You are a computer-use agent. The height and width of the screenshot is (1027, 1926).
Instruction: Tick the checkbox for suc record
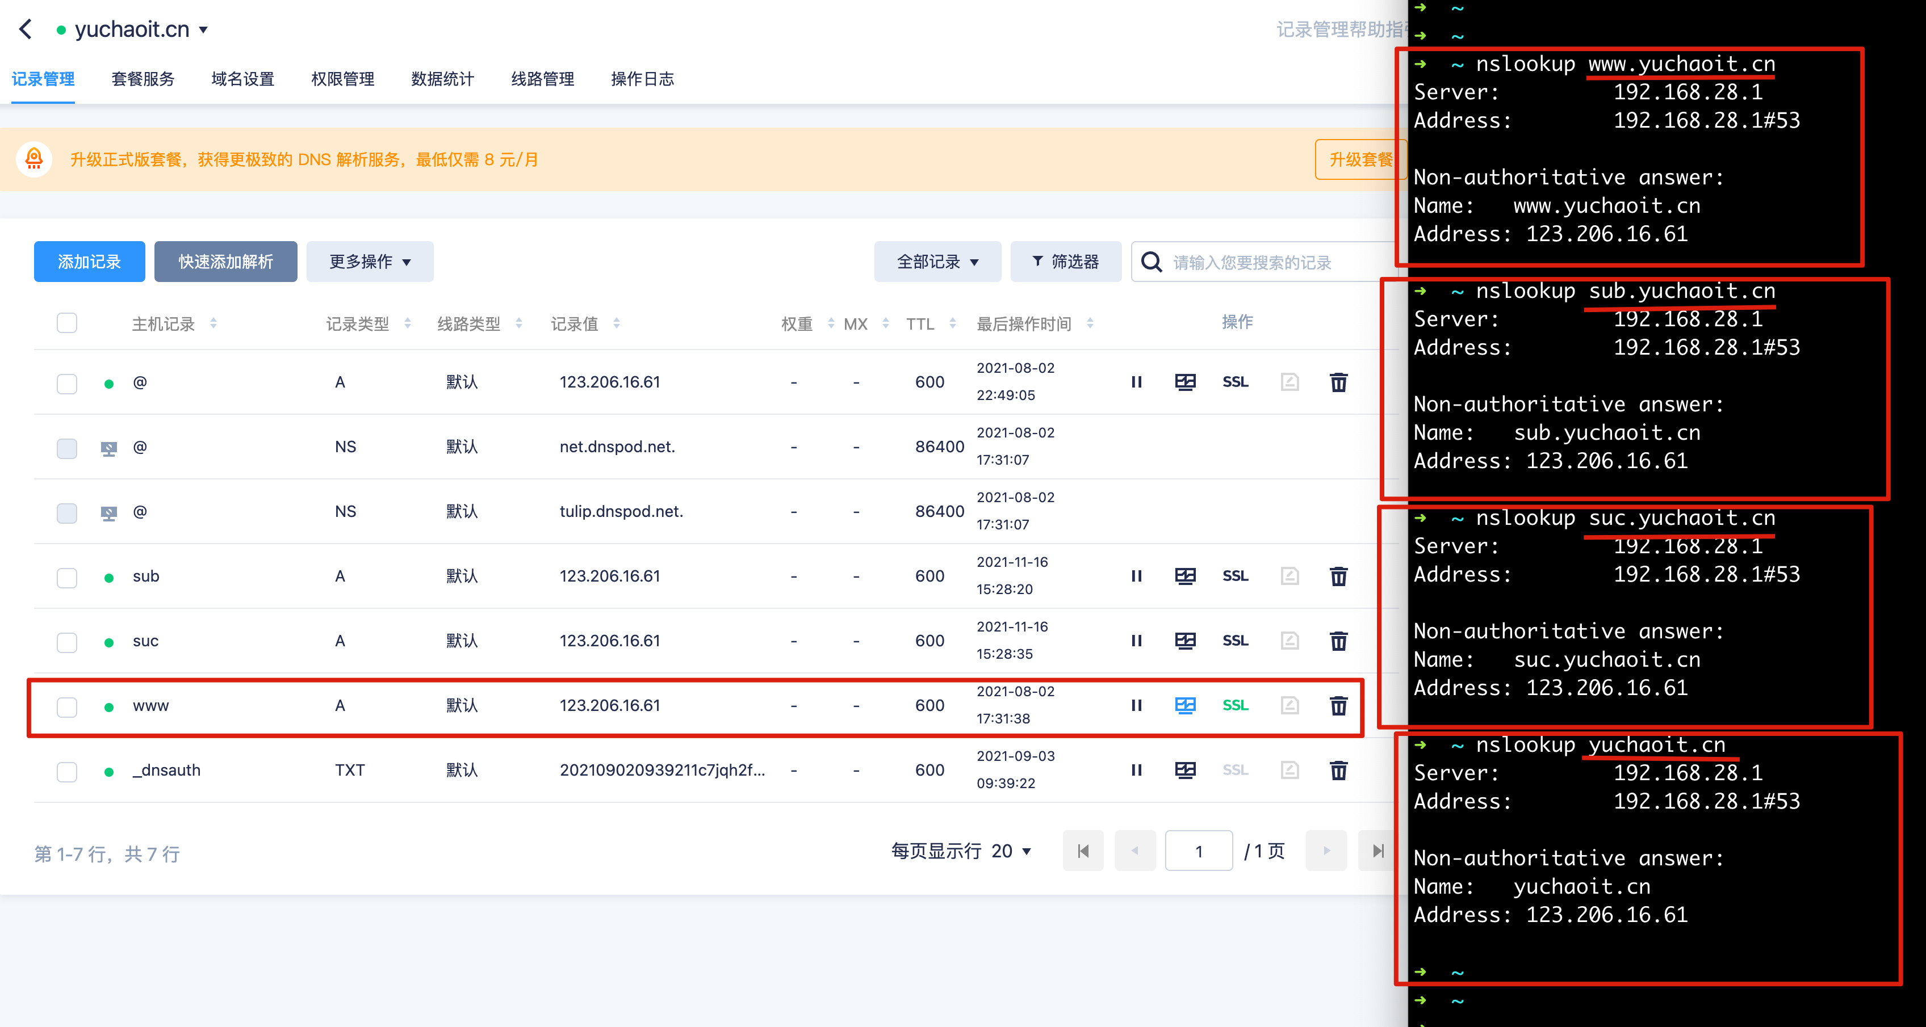click(x=68, y=642)
